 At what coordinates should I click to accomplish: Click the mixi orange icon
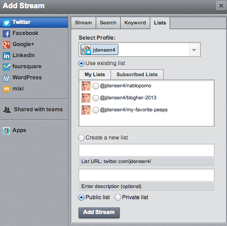(x=6, y=89)
